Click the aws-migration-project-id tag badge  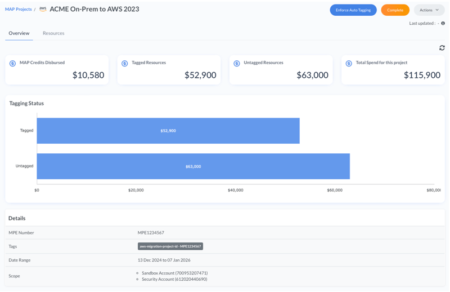[x=170, y=246]
